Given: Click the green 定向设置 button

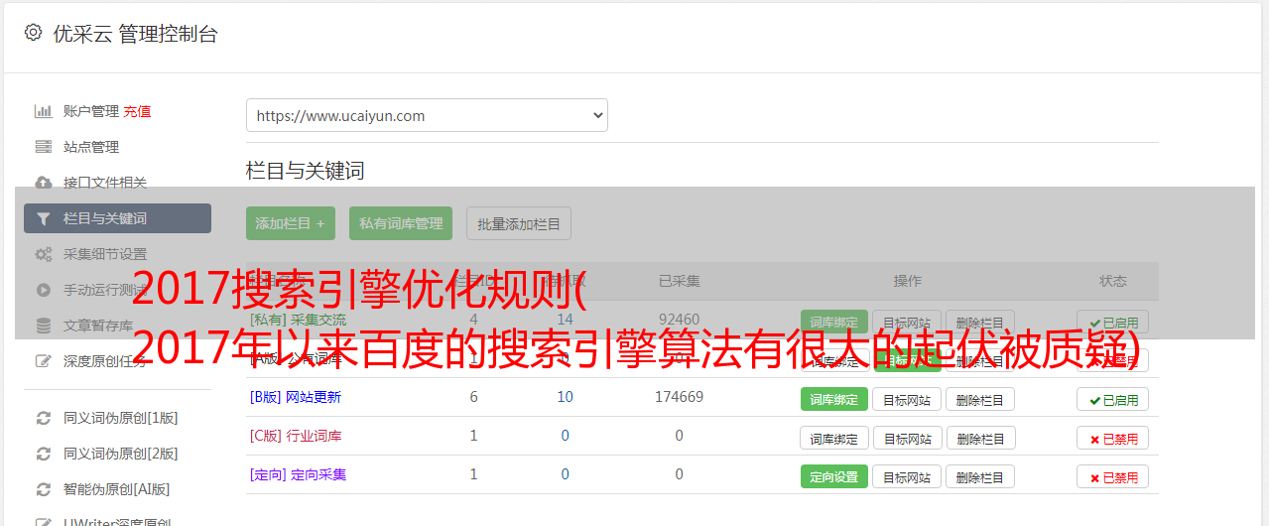Looking at the screenshot, I should point(834,476).
